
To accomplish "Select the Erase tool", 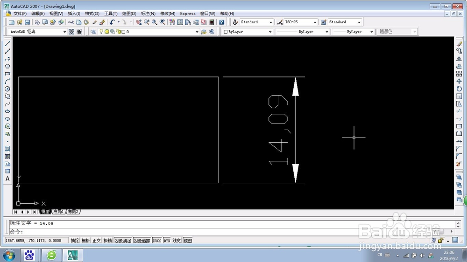I will coord(459,44).
